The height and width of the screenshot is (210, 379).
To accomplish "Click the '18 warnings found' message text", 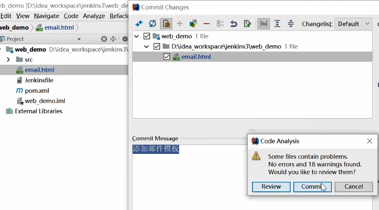I will click(x=335, y=164).
